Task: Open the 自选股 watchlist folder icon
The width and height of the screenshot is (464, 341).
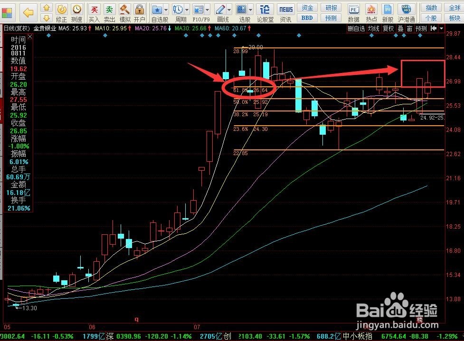Action: point(157,10)
